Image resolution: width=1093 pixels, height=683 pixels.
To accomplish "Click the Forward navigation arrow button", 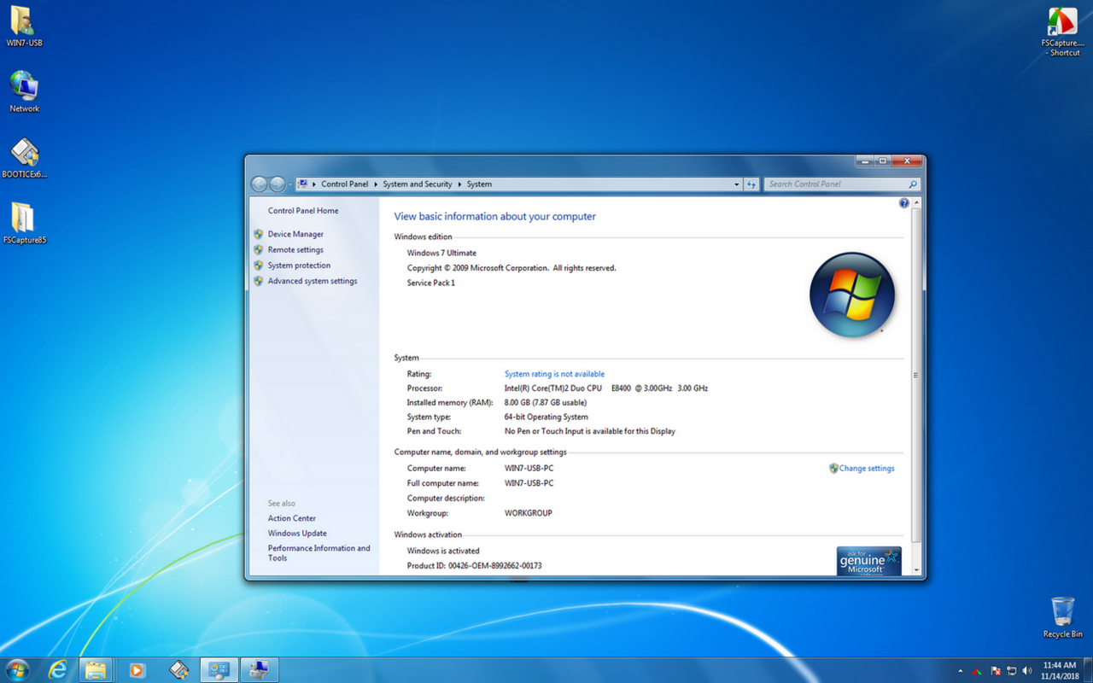I will click(278, 184).
